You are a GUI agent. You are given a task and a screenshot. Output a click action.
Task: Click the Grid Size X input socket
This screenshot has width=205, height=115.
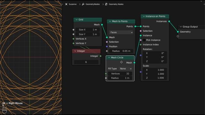(x=73, y=30)
